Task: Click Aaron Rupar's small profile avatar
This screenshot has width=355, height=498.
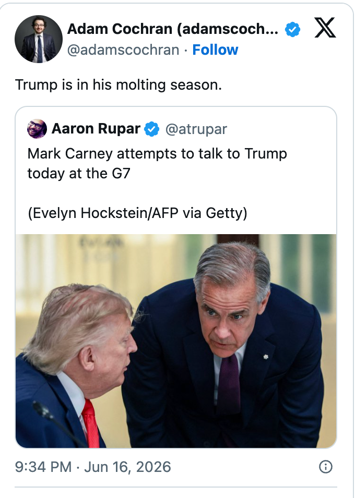Action: point(37,129)
